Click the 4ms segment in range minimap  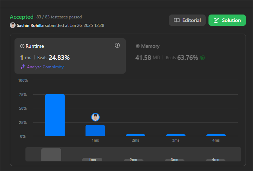coord(216,160)
